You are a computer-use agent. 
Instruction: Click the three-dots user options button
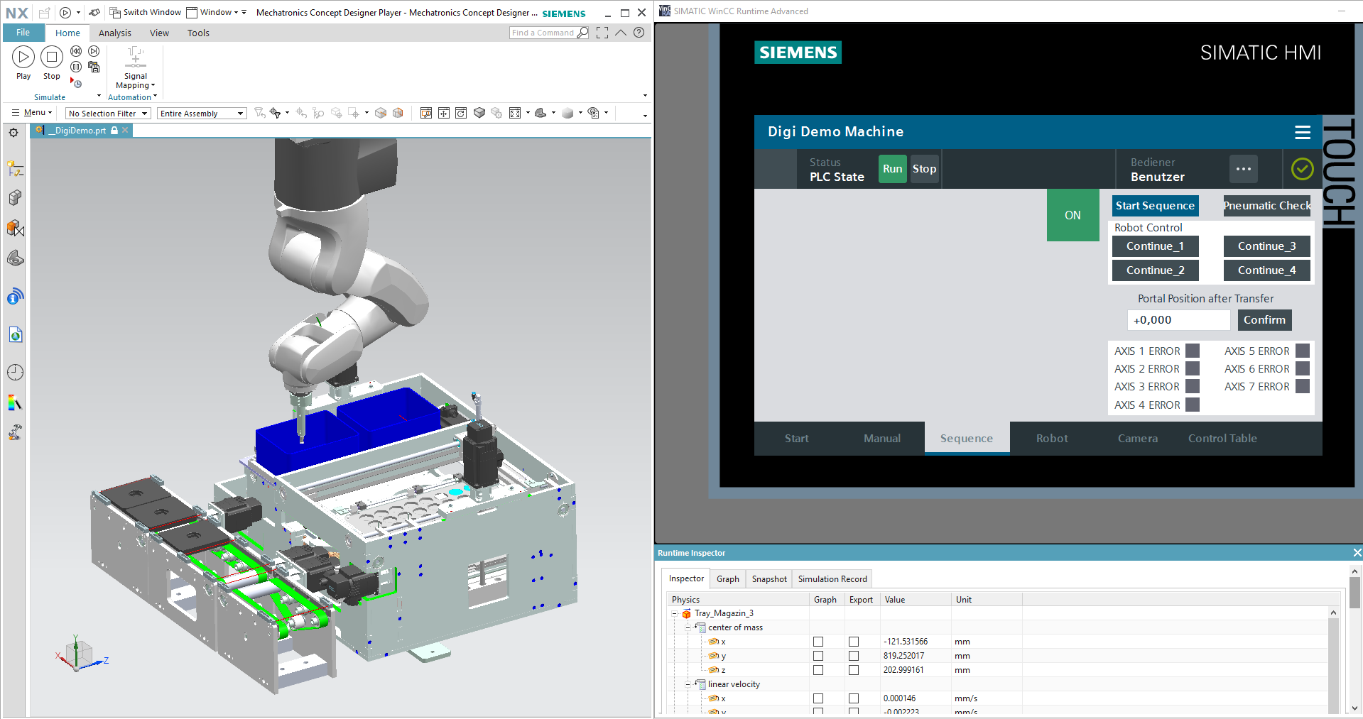tap(1243, 169)
